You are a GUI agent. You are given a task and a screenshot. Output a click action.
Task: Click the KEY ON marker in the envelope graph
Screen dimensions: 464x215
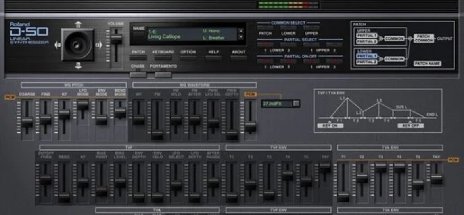point(330,126)
